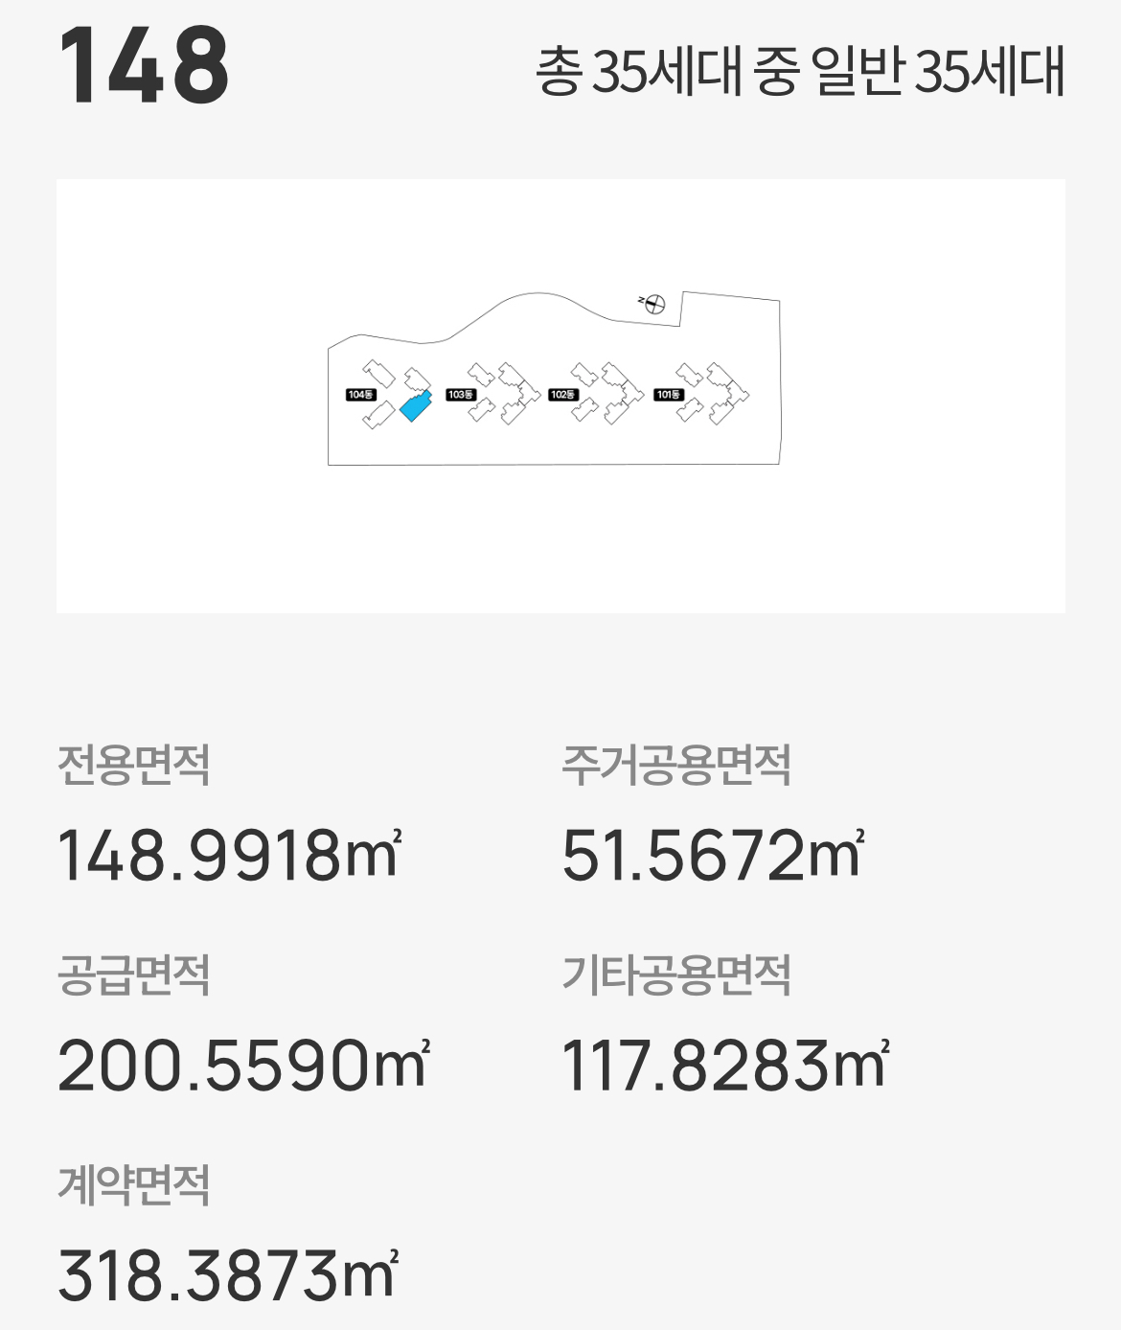Click the 주거공용면적 label

coord(675,765)
